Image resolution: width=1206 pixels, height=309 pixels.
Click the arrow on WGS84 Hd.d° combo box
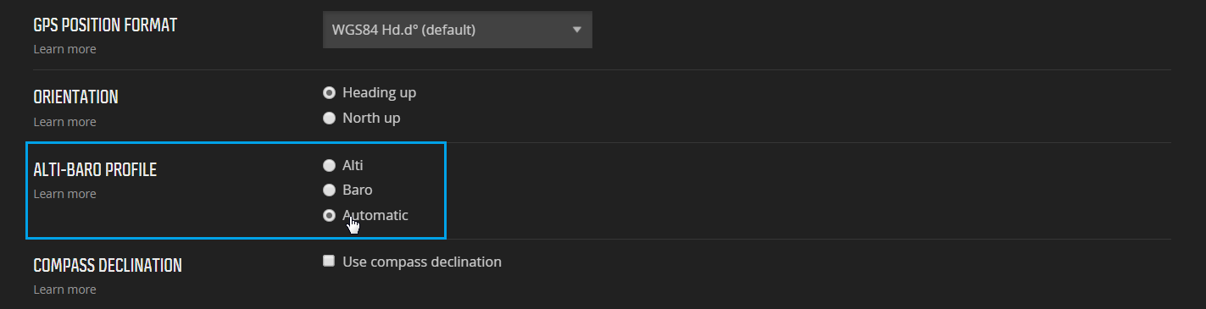577,30
